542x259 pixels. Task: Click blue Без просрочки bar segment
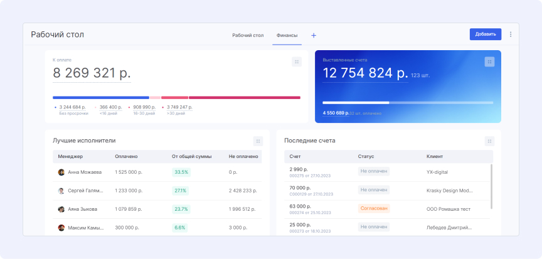point(101,98)
